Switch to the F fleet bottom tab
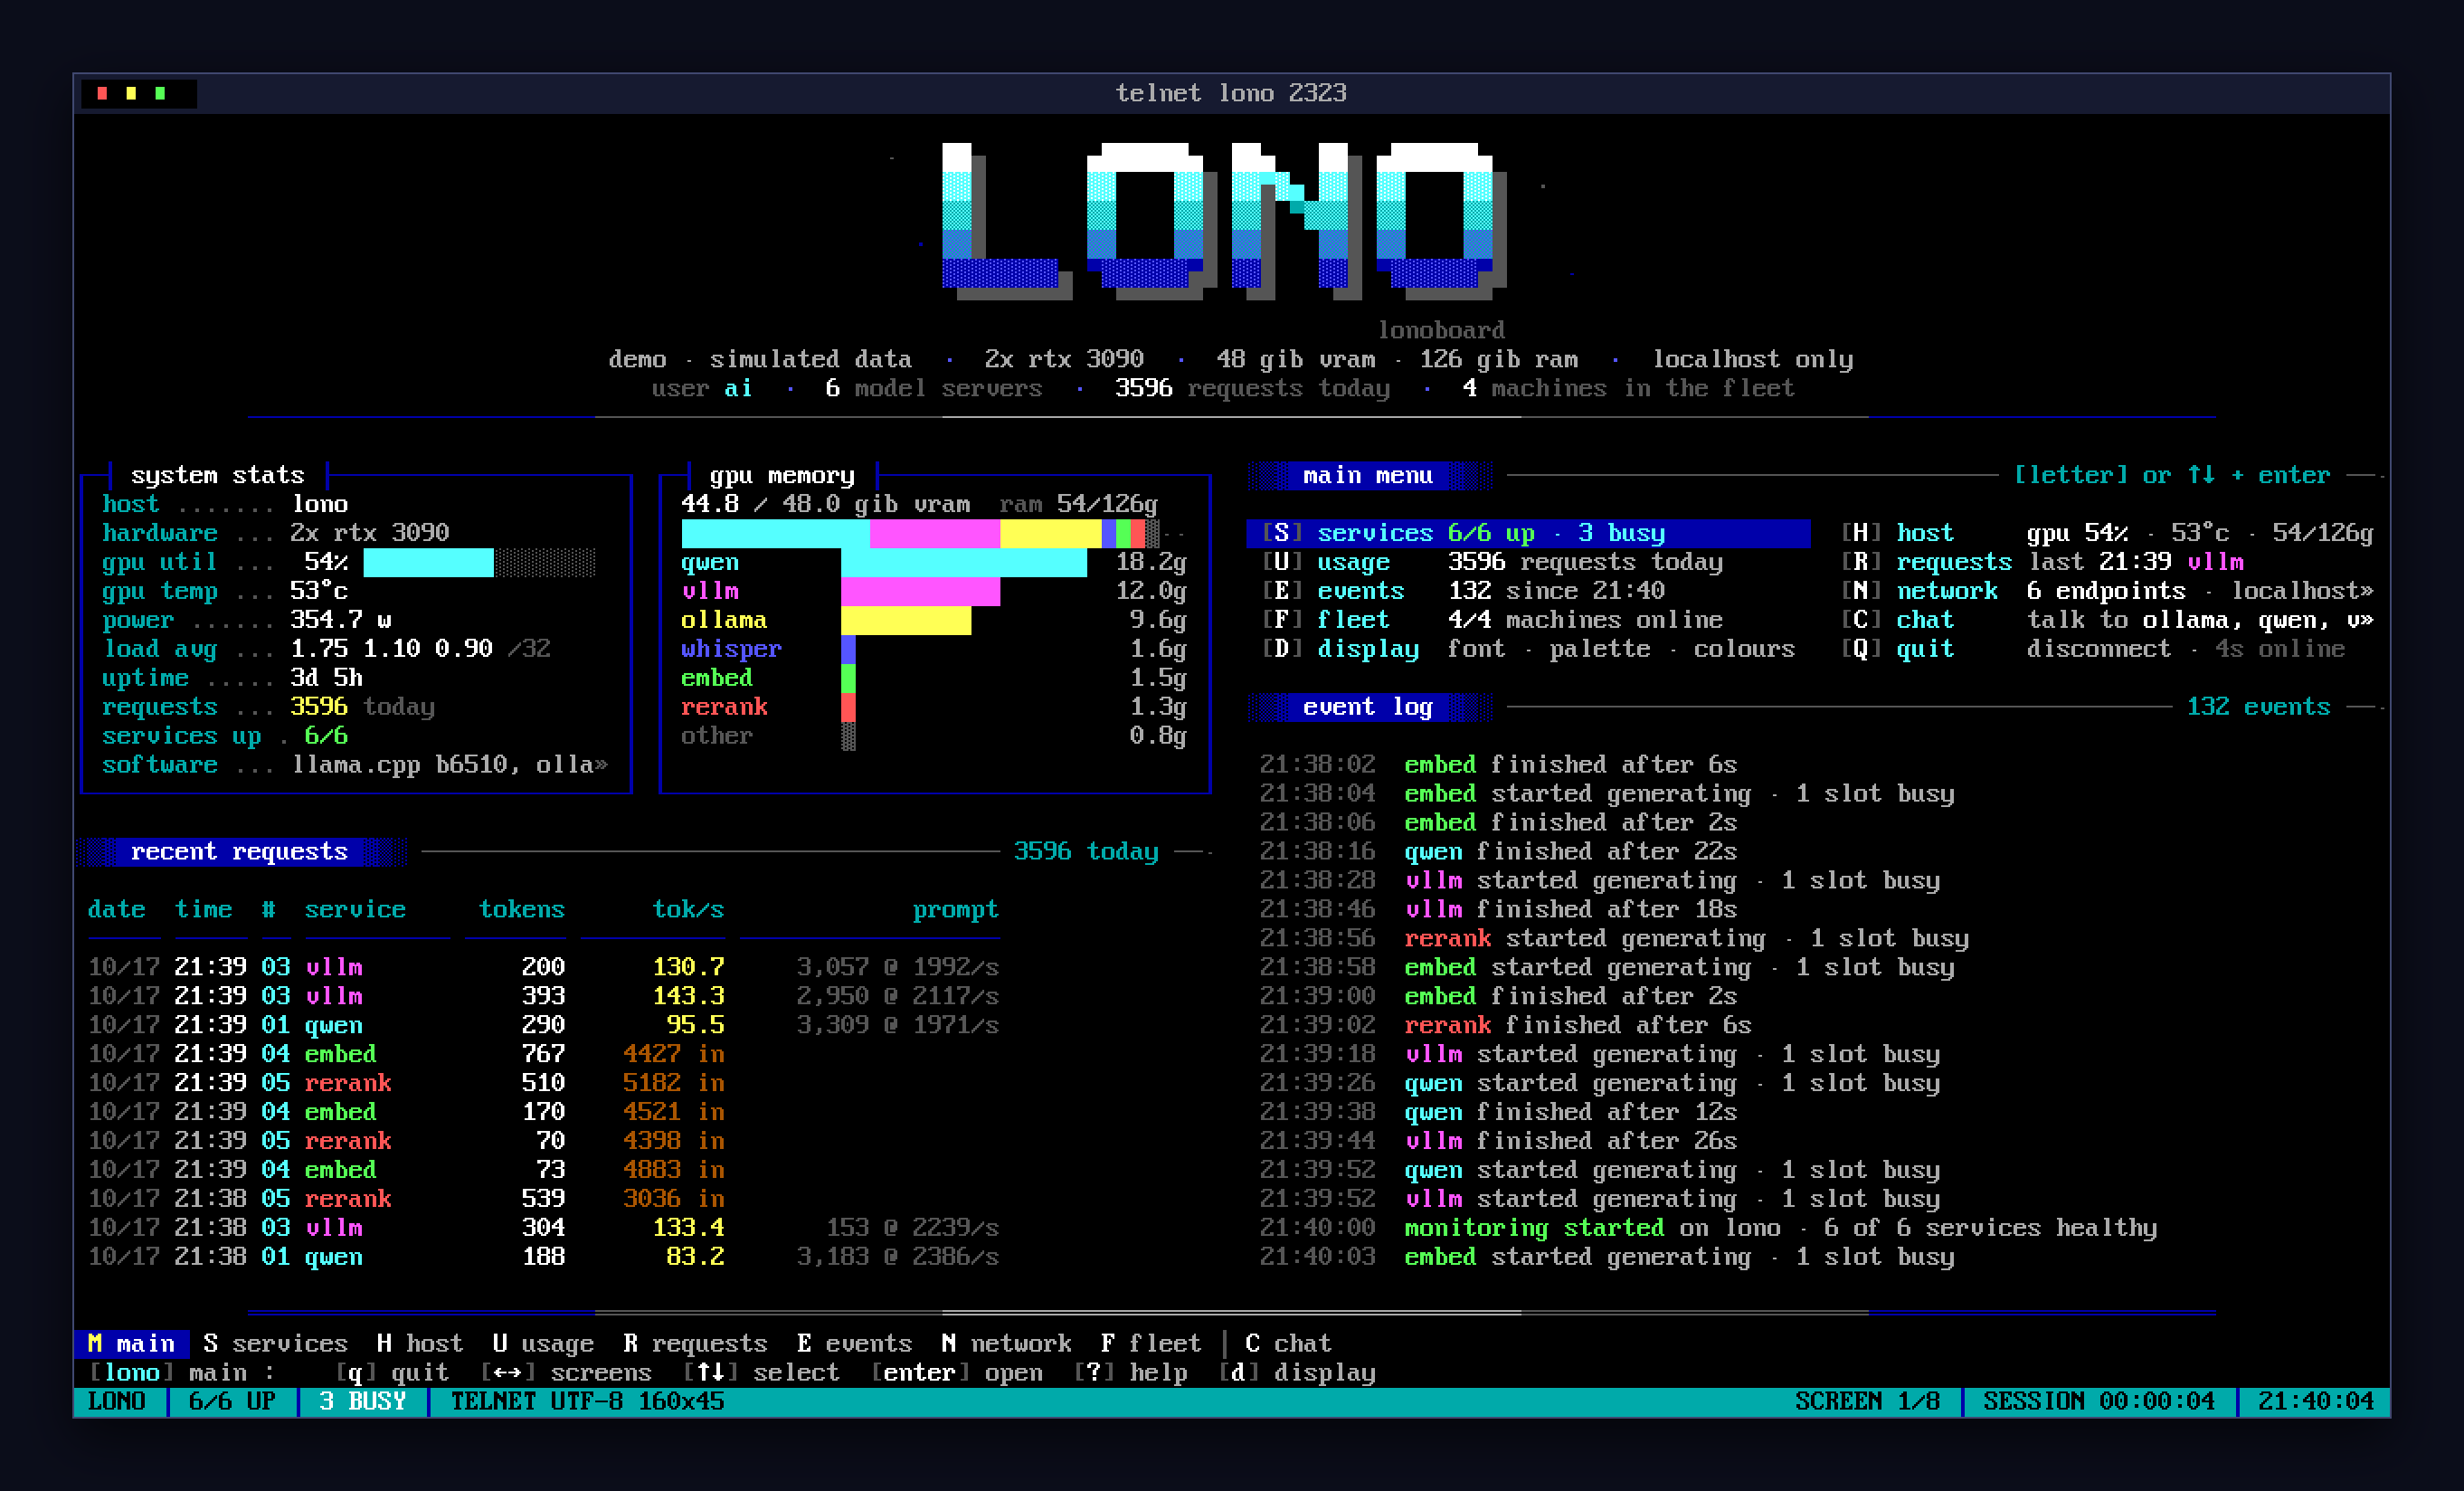 coord(1151,1343)
